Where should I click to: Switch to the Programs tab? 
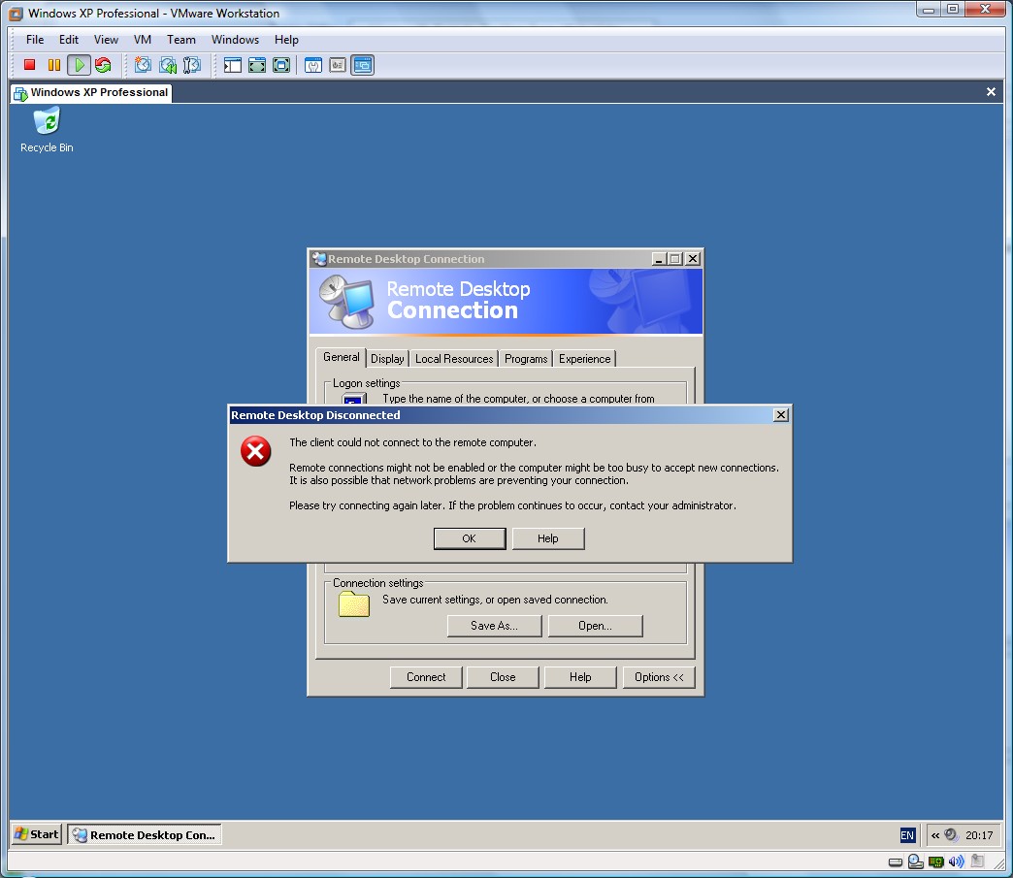[x=526, y=359]
